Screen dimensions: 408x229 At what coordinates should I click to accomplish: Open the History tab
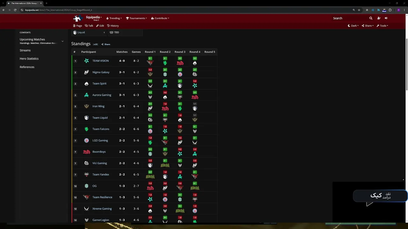tap(113, 26)
